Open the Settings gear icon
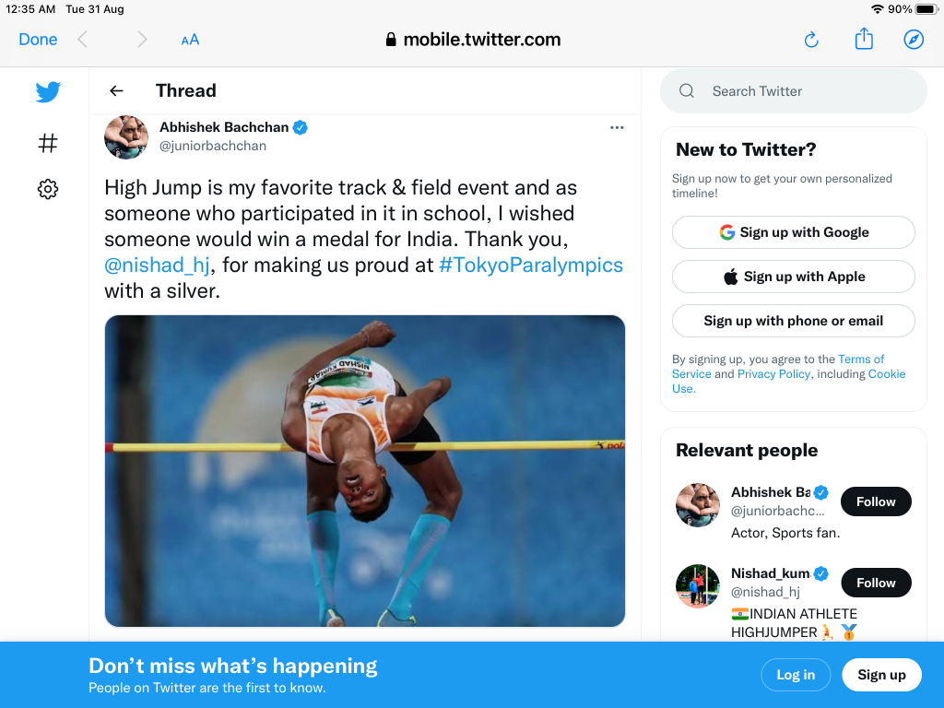 (x=48, y=189)
